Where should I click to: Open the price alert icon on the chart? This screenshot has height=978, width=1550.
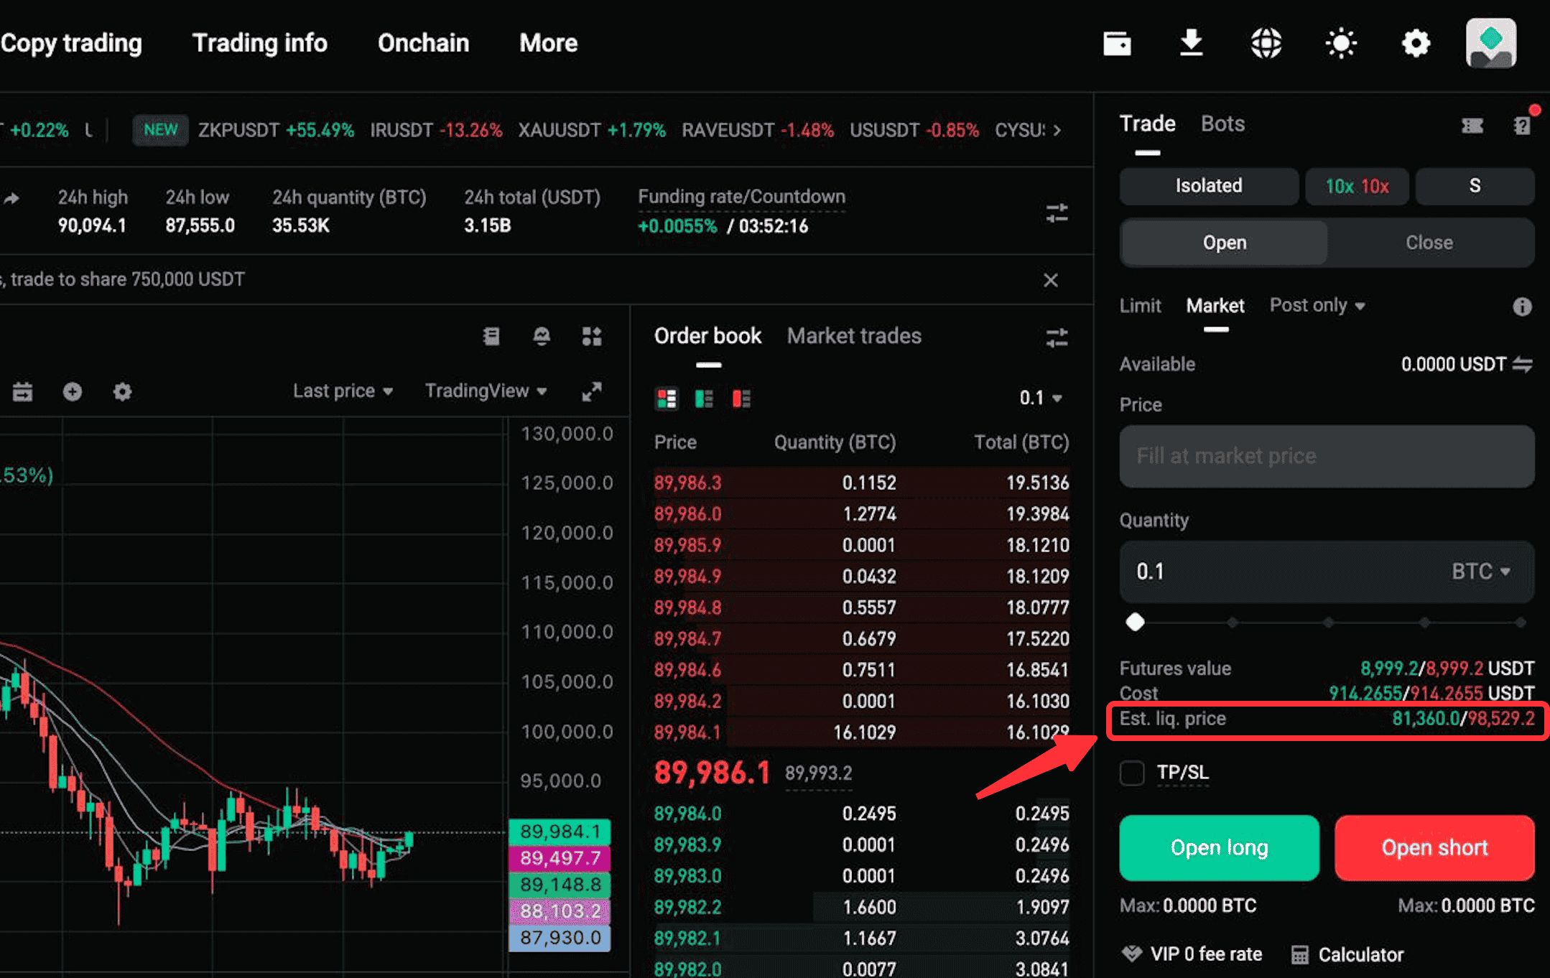542,336
